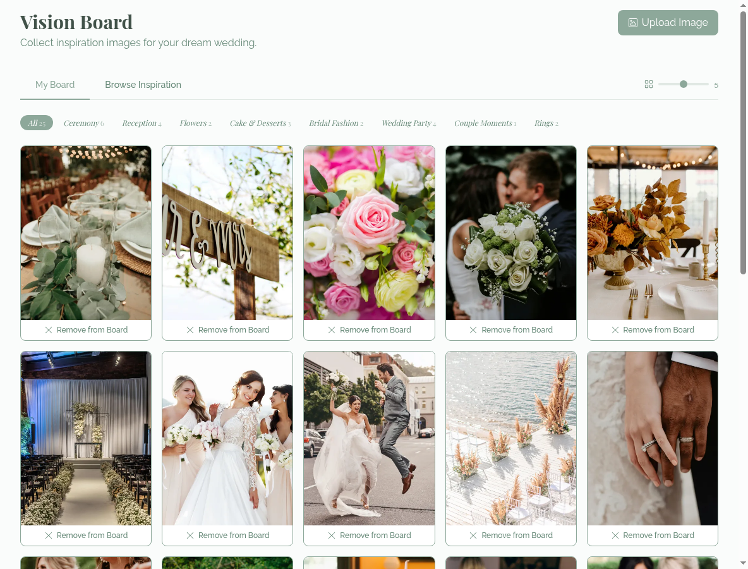This screenshot has height=569, width=748.
Task: Remove the ring hands photo from board
Action: [x=653, y=535]
